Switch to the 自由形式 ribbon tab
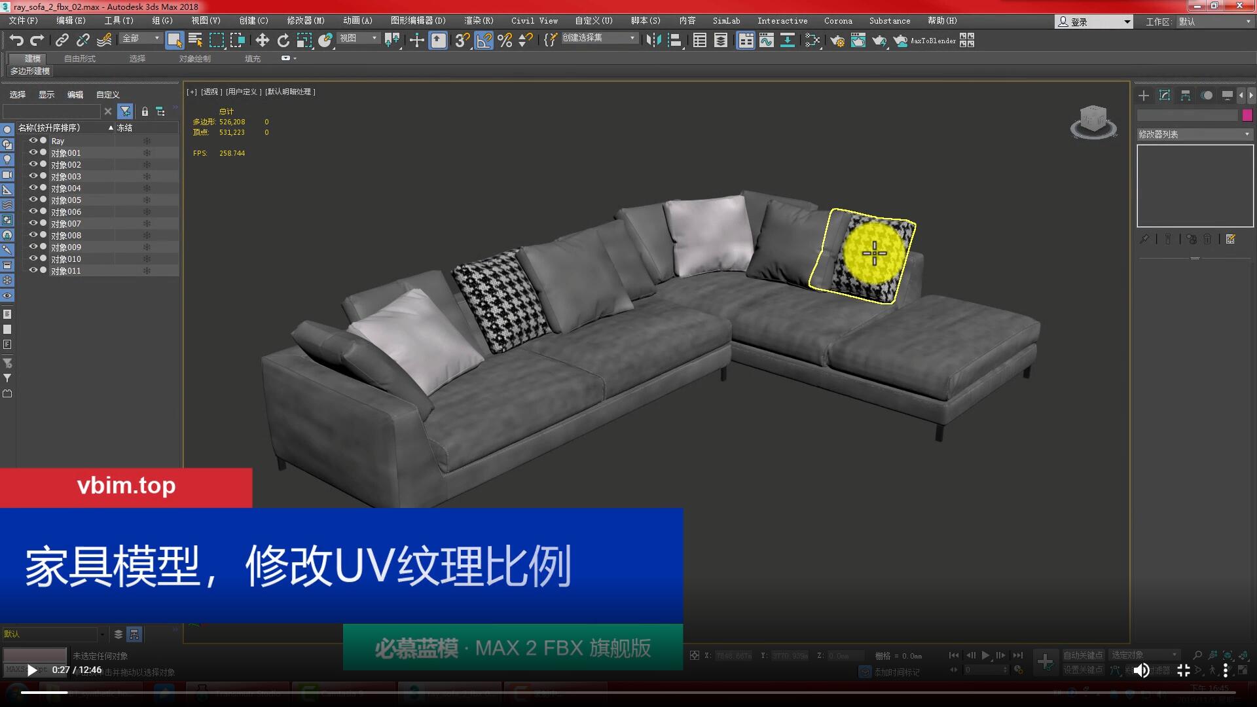Image resolution: width=1257 pixels, height=707 pixels. (x=80, y=58)
